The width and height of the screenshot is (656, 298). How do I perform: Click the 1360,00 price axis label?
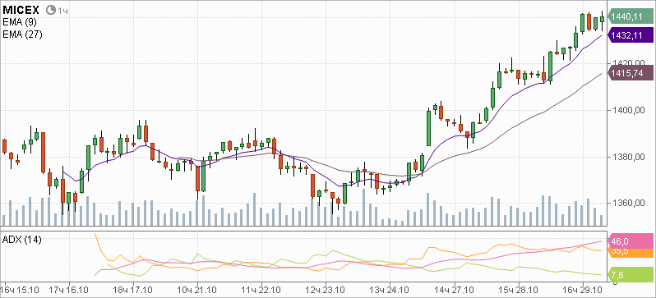(x=628, y=204)
